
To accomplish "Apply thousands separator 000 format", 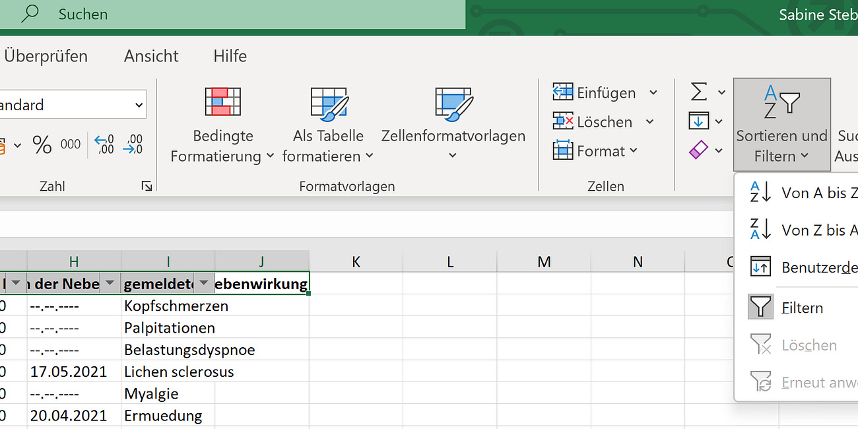I will point(71,145).
